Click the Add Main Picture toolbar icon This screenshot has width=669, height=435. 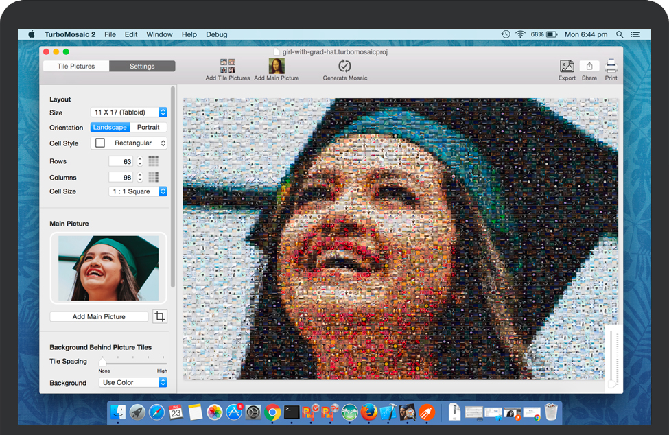pos(277,67)
